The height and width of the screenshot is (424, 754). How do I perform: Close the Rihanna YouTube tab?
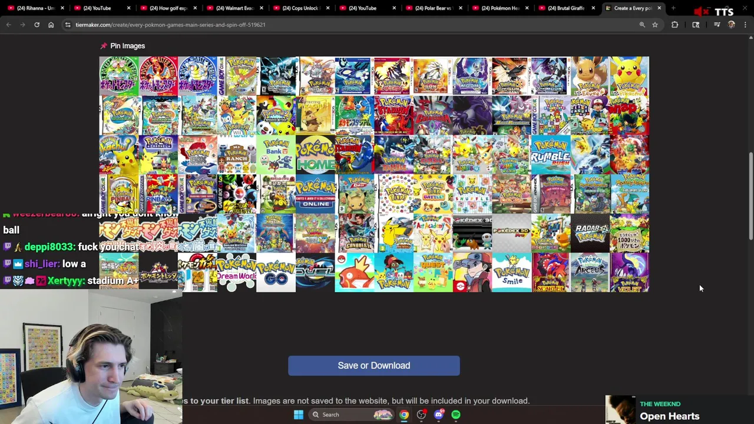tap(62, 8)
